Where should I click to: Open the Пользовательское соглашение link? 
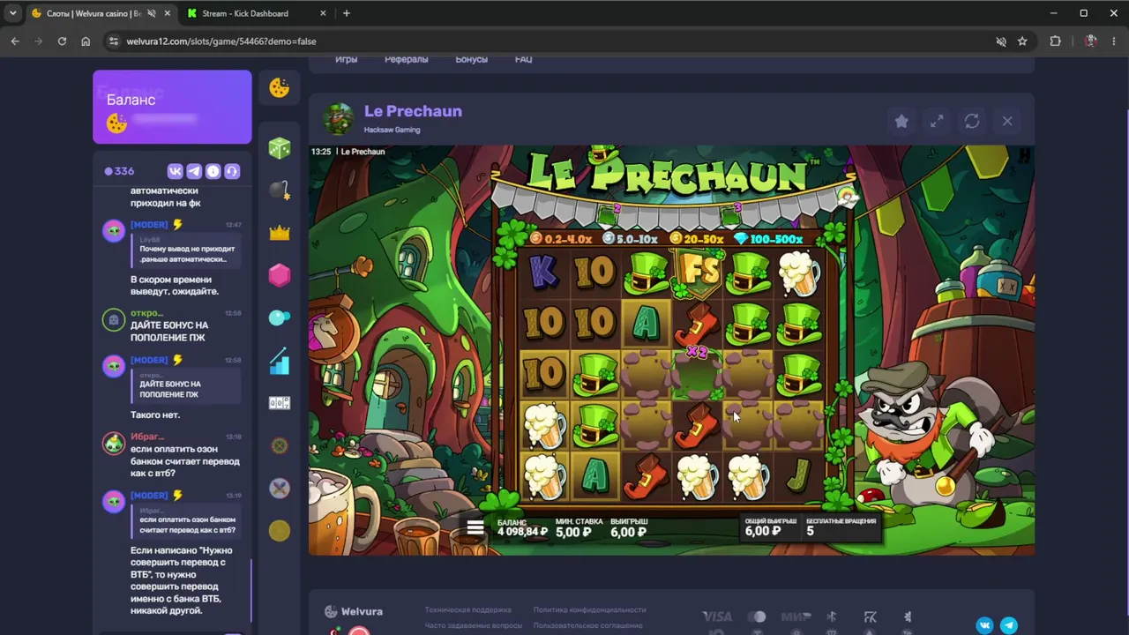tap(588, 626)
